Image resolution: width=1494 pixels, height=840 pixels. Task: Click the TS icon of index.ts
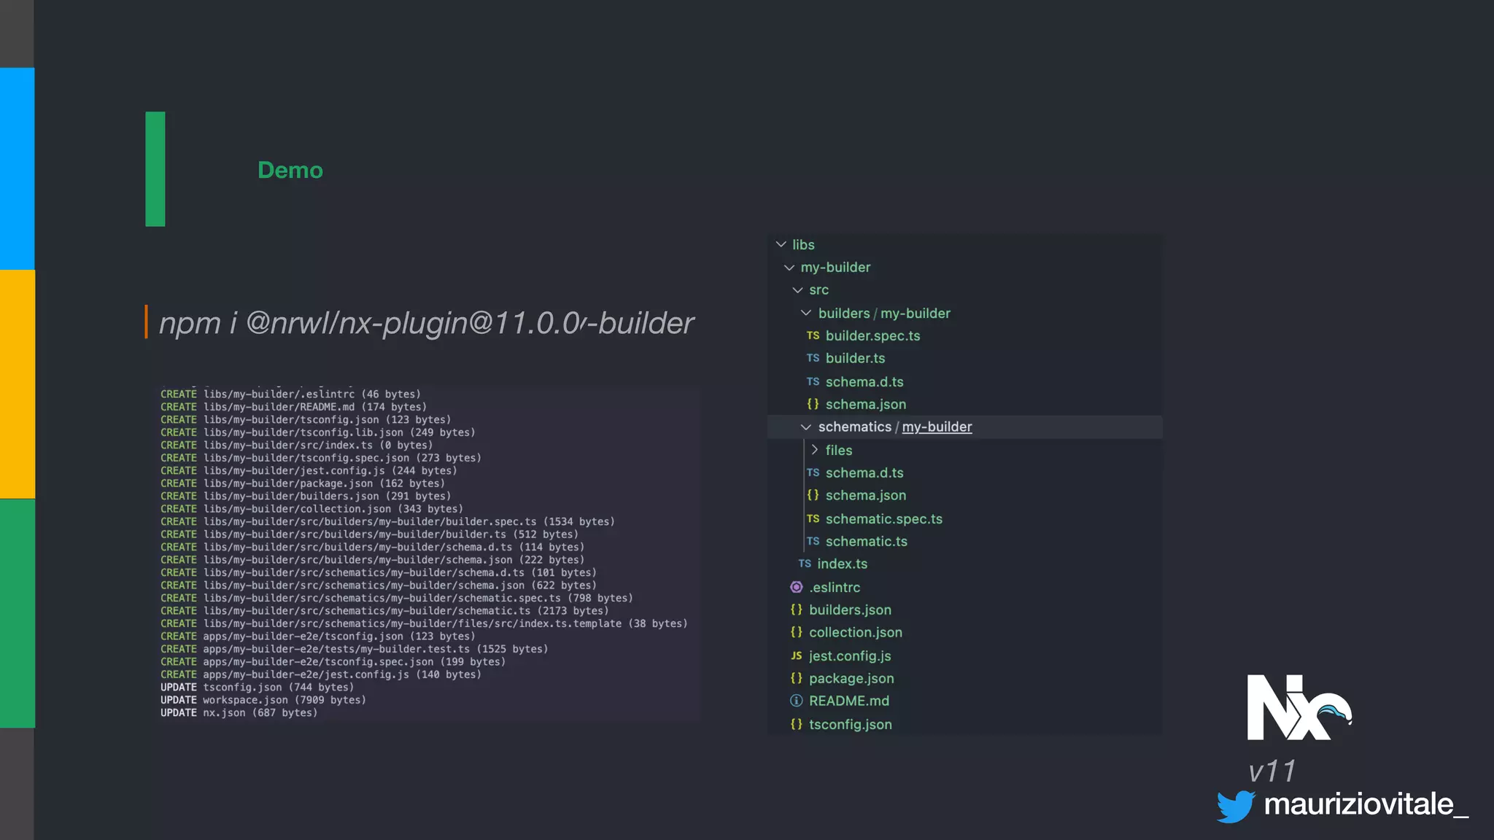click(805, 564)
